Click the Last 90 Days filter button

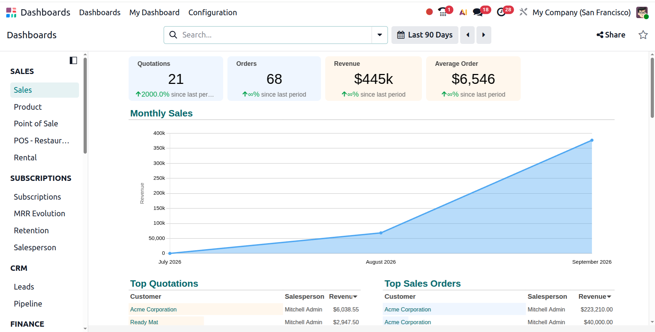425,35
